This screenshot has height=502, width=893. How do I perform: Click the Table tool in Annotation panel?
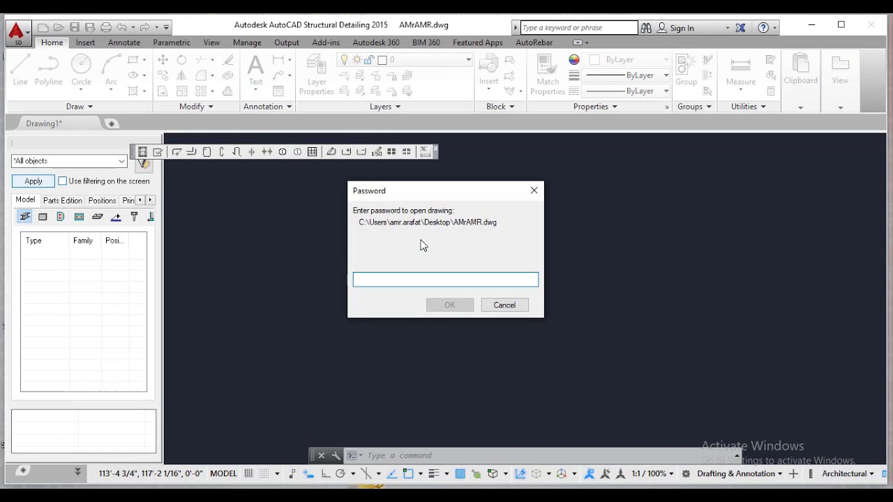tap(278, 91)
